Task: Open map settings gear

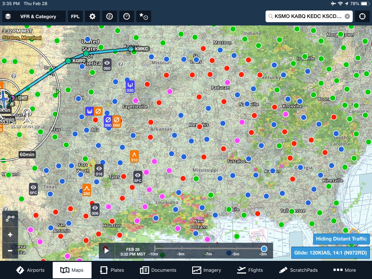Action: pos(92,16)
